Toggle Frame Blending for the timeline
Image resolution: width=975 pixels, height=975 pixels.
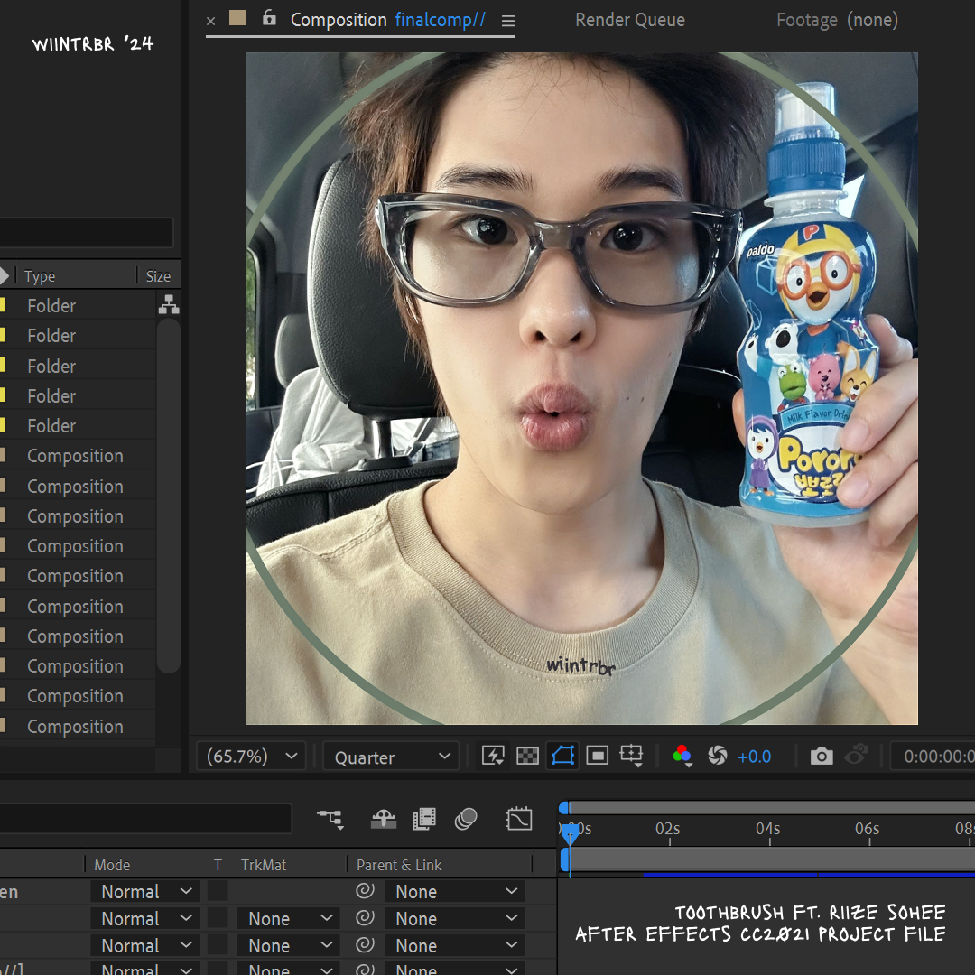coord(424,818)
